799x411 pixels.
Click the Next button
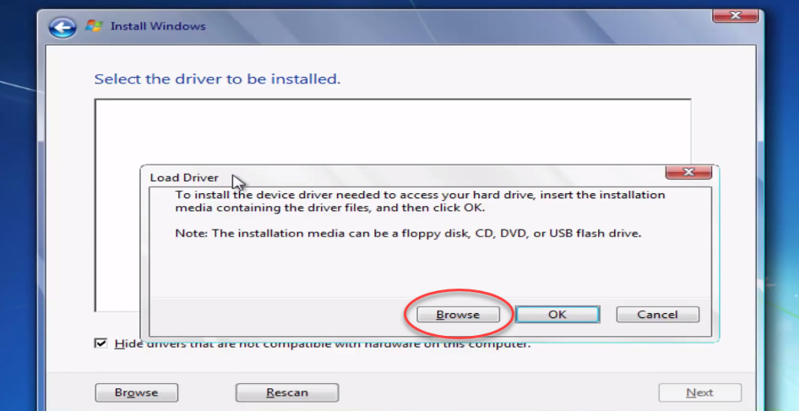point(699,392)
